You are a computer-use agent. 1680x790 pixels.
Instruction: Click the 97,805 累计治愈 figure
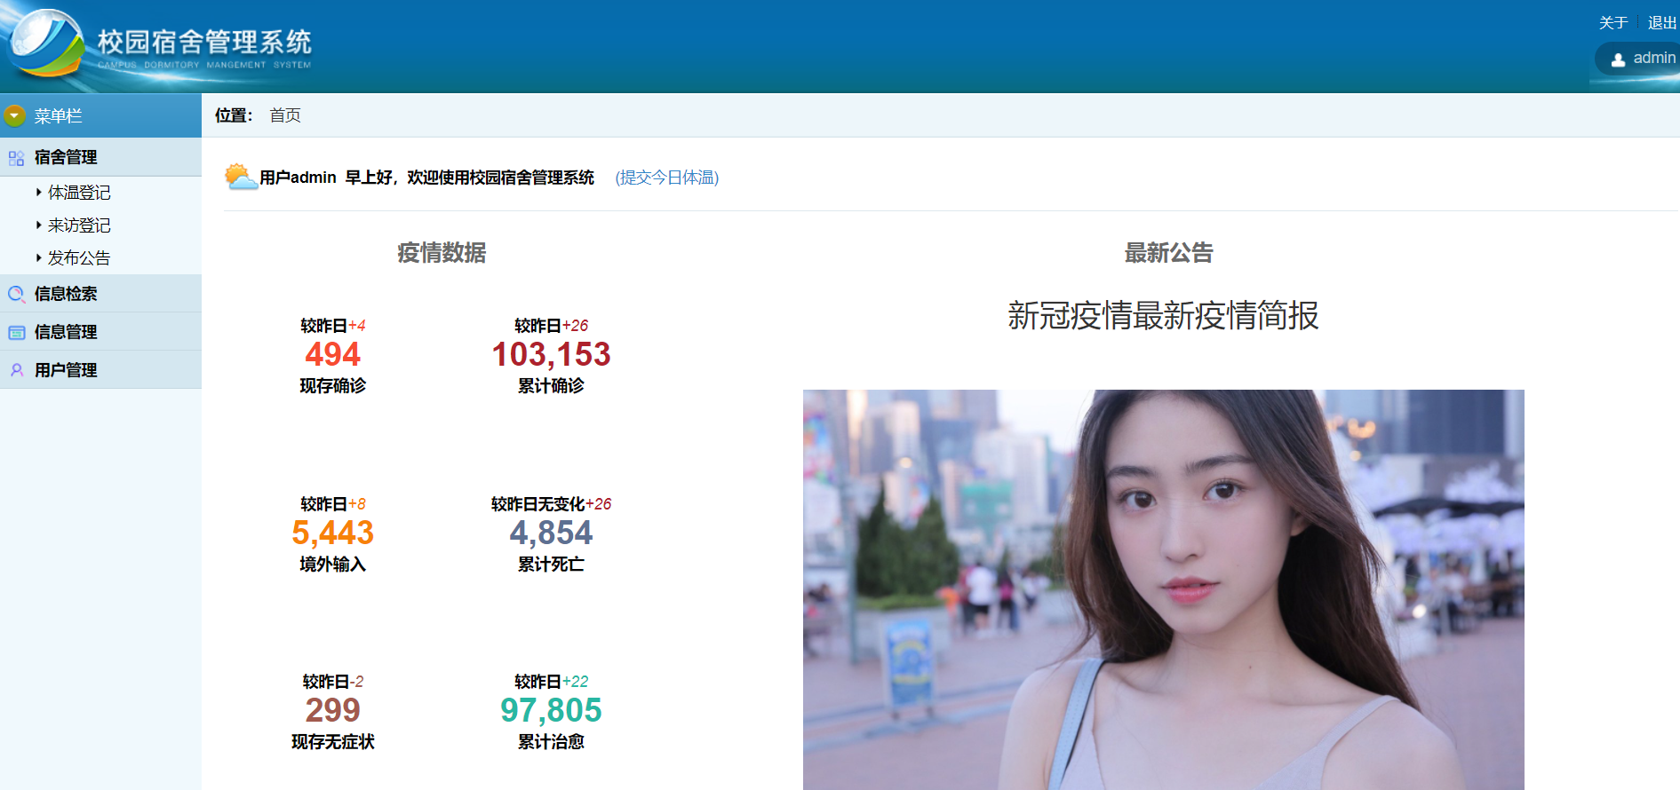551,710
